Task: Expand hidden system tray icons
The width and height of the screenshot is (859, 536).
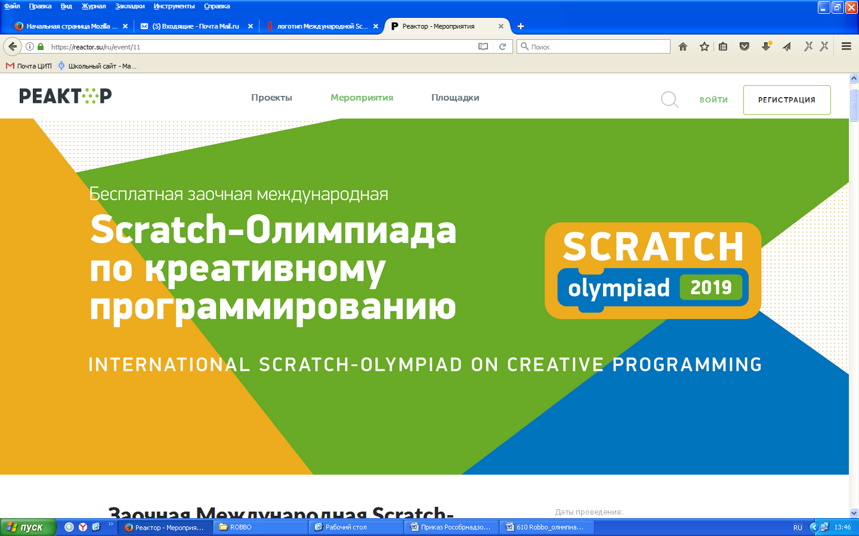Action: coord(814,527)
